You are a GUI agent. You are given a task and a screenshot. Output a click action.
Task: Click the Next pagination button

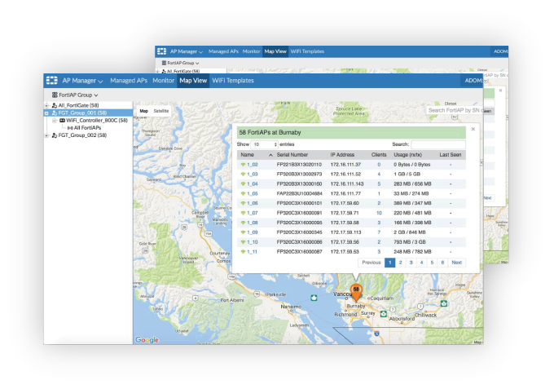(x=457, y=263)
